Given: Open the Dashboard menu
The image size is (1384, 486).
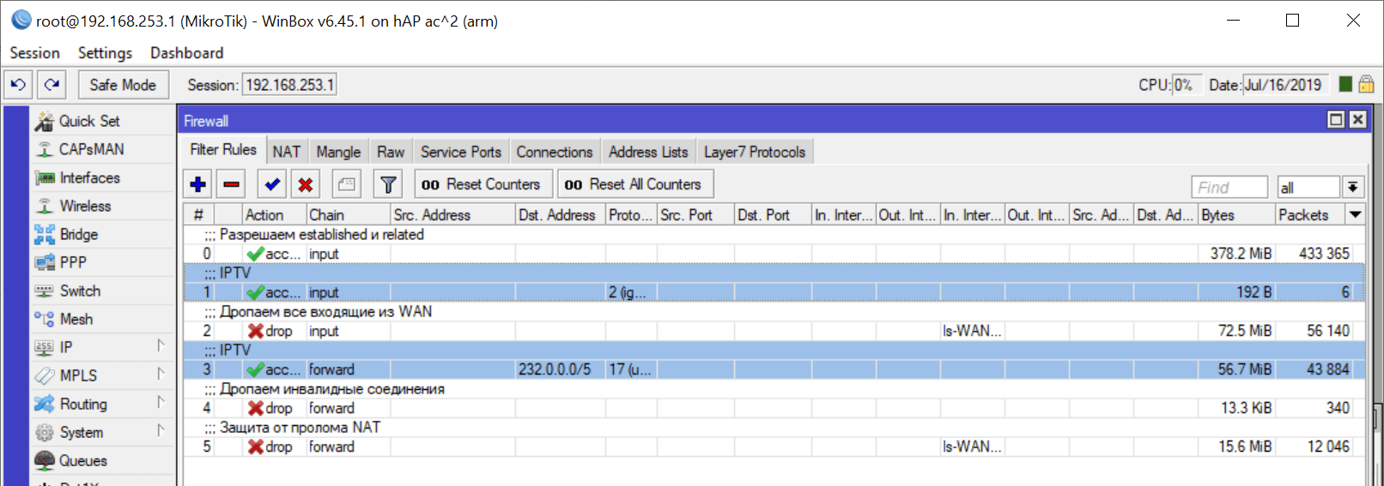Looking at the screenshot, I should [x=186, y=52].
